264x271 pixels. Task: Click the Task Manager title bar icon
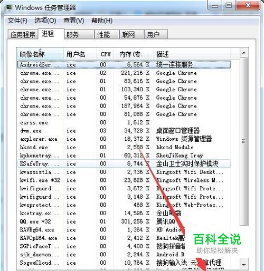pyautogui.click(x=8, y=7)
